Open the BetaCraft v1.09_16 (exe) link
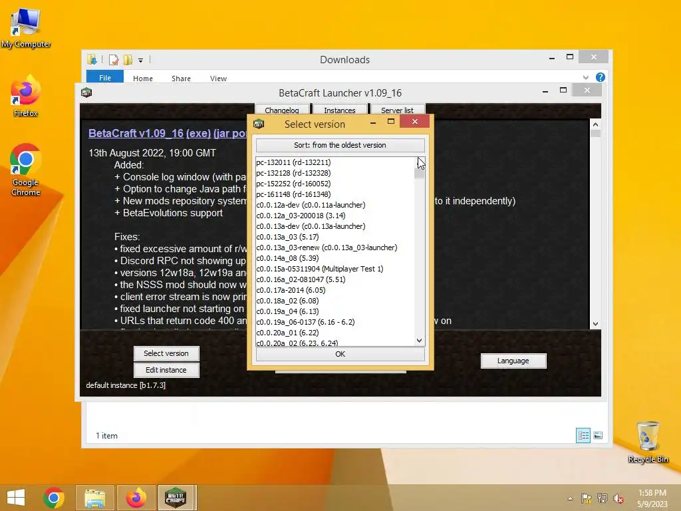The image size is (681, 511). [x=150, y=133]
